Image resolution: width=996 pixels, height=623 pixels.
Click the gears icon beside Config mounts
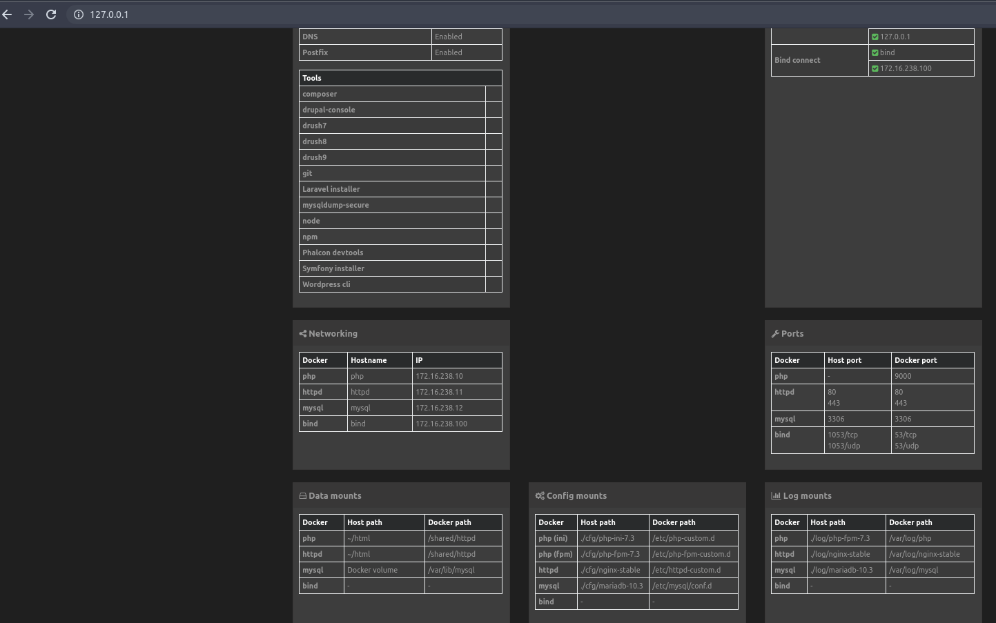coord(540,496)
